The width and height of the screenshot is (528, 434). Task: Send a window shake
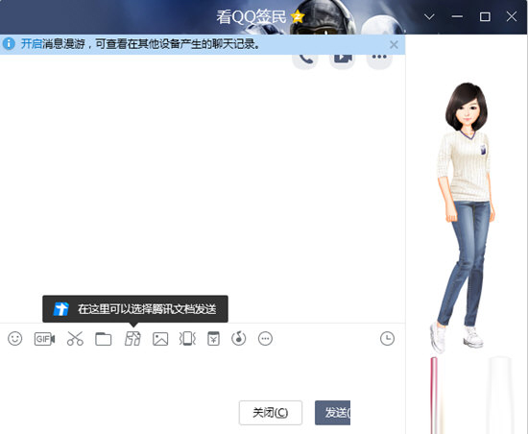[x=187, y=339]
